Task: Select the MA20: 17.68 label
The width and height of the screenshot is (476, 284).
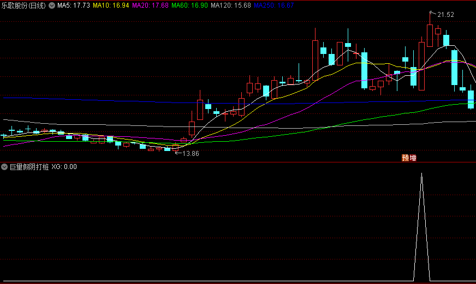Action: 150,5
